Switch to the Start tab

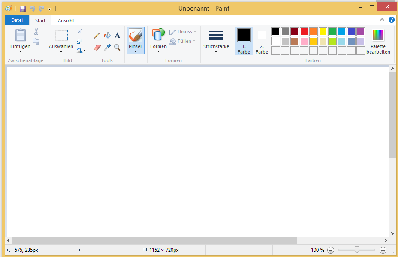tap(40, 21)
